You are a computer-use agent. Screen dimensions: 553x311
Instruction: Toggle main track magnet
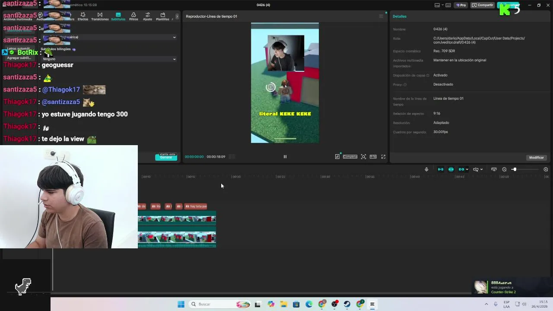pyautogui.click(x=441, y=169)
